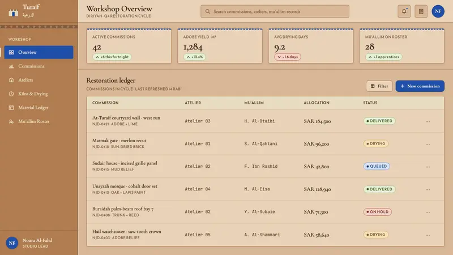Viewport: 453px width, 255px height.
Task: Click Noura Al-Fahd avatar in sidebar footer
Action: point(12,243)
